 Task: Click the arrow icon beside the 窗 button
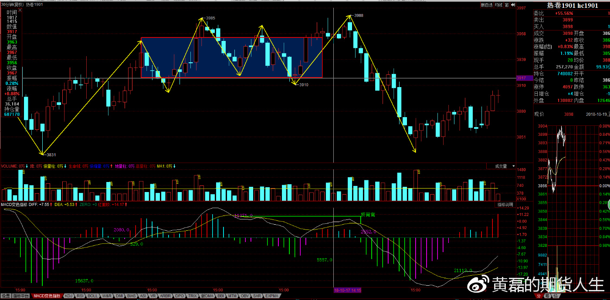513,5
